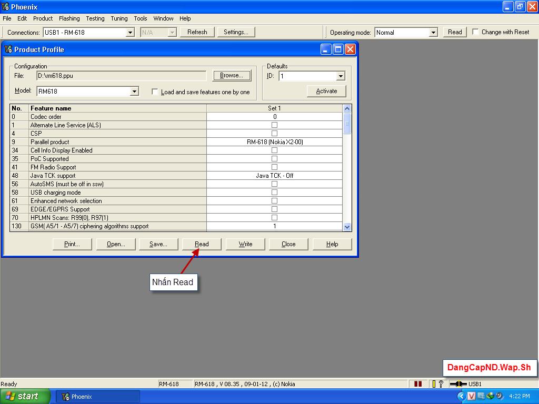
Task: Toggle EDGE/EGPRS Support checkbox
Action: (x=274, y=209)
